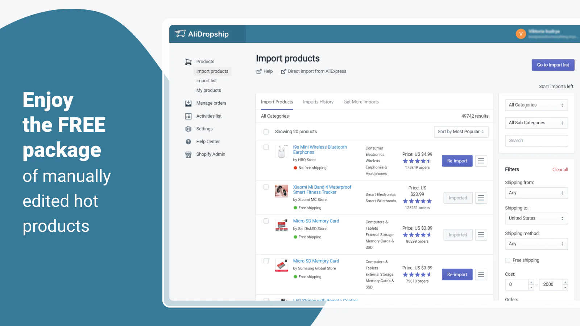Open the Shipping to United States dropdown
The width and height of the screenshot is (580, 326).
coord(536,218)
